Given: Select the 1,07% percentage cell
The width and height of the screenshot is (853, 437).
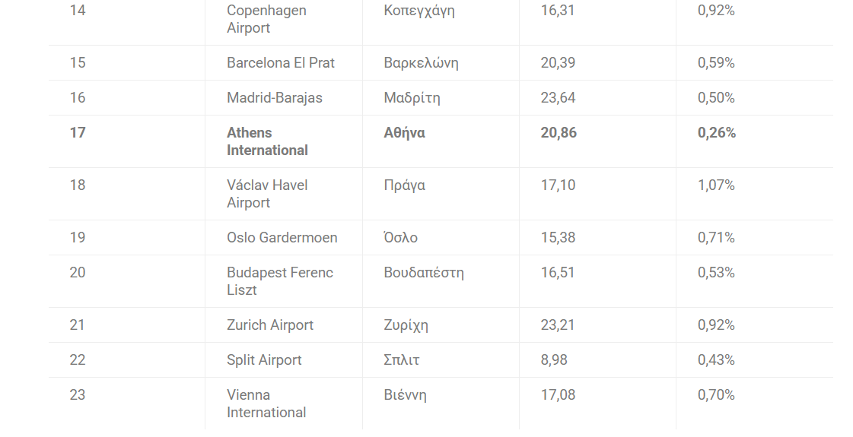Looking at the screenshot, I should tap(716, 185).
